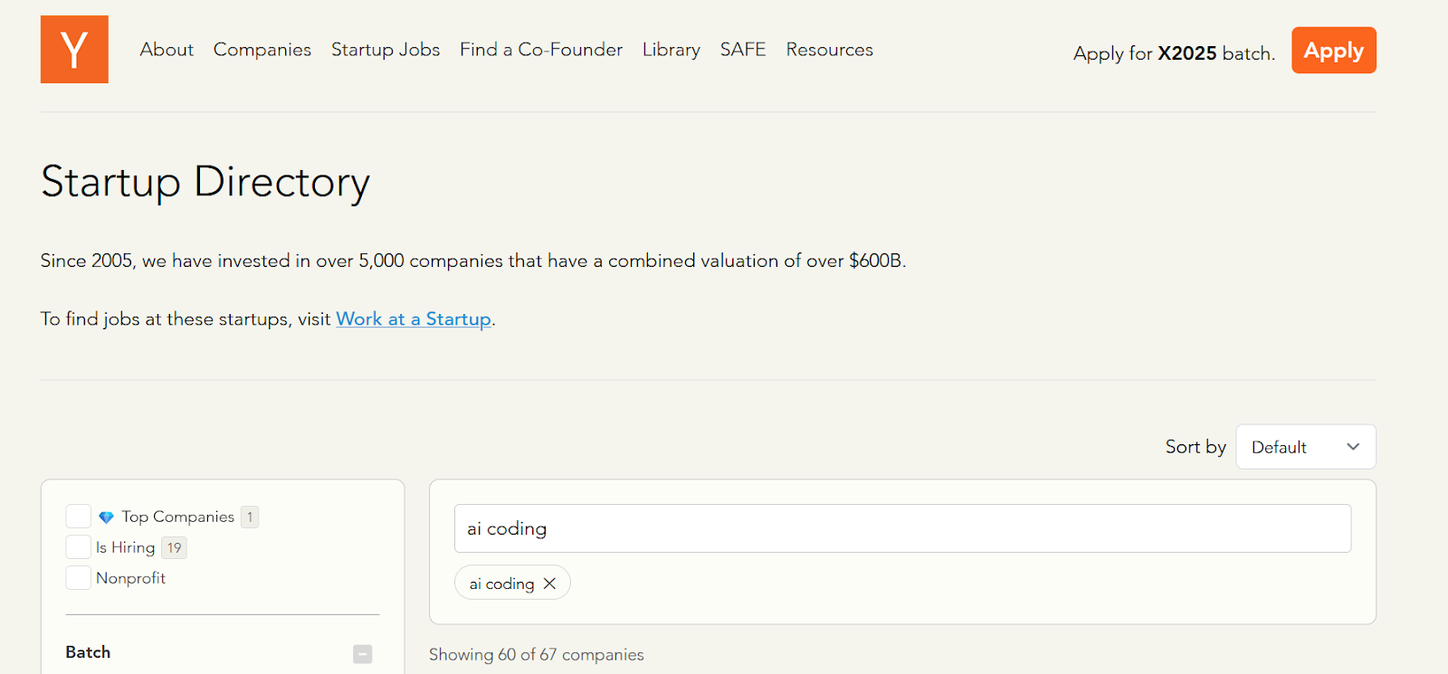Check the Is Hiring filter
The width and height of the screenshot is (1448, 674).
79,547
